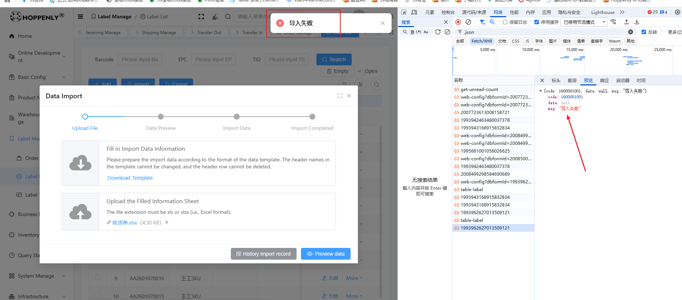Image resolution: width=682 pixels, height=300 pixels.
Task: Clear the network log with the circle-slash icon
Action: pyautogui.click(x=468, y=22)
